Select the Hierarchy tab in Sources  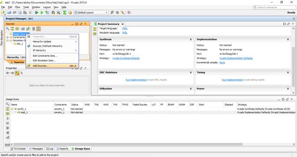[x=13, y=57]
